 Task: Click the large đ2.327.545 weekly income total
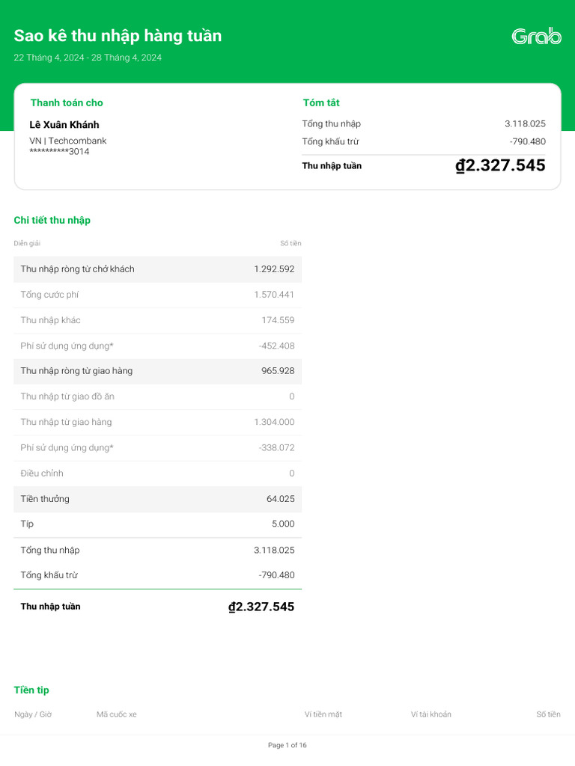(500, 166)
